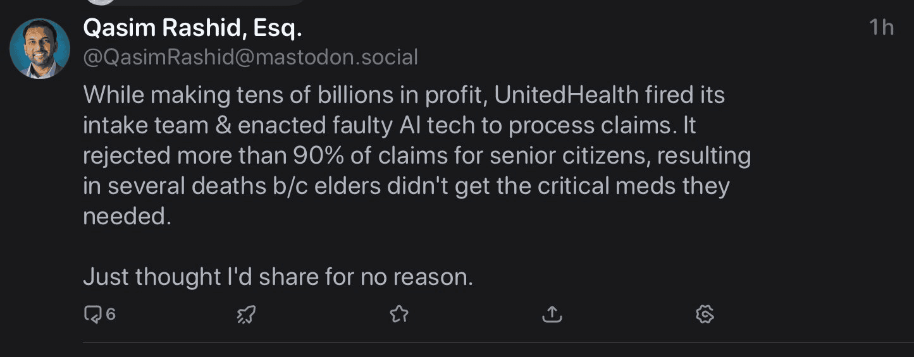
Task: Open Qasim Rashid's profile picture
Action: [40, 49]
